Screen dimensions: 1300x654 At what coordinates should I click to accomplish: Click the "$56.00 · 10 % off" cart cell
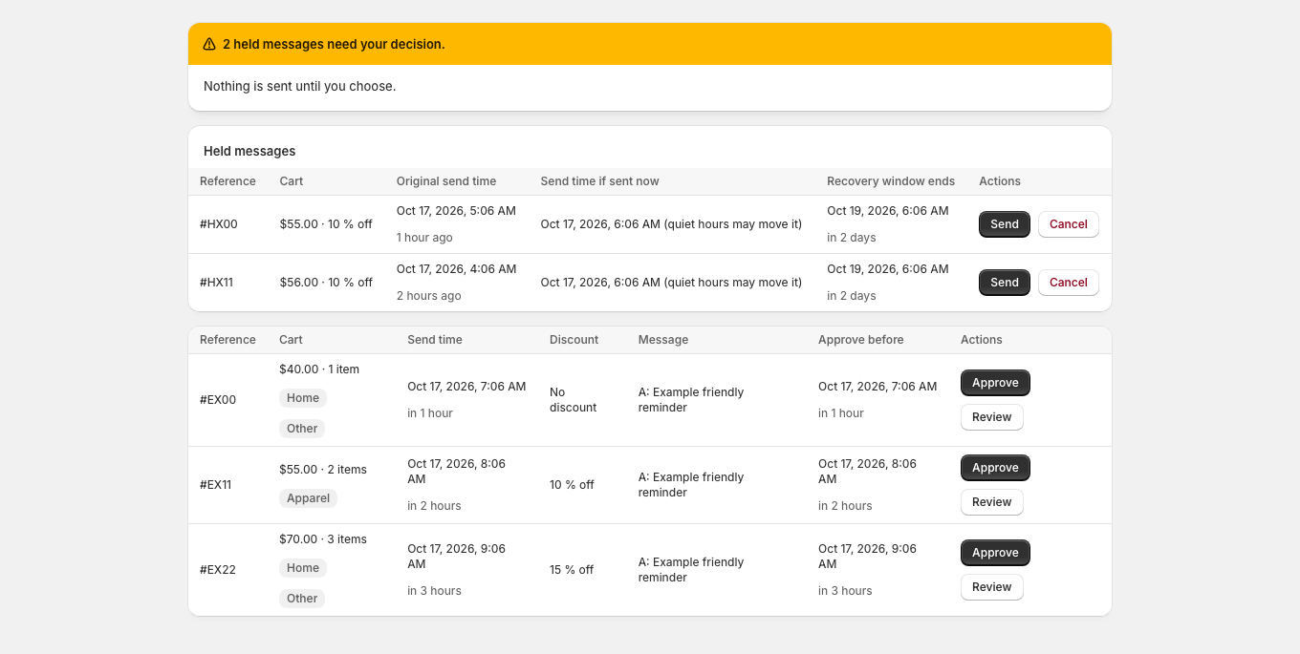(326, 283)
